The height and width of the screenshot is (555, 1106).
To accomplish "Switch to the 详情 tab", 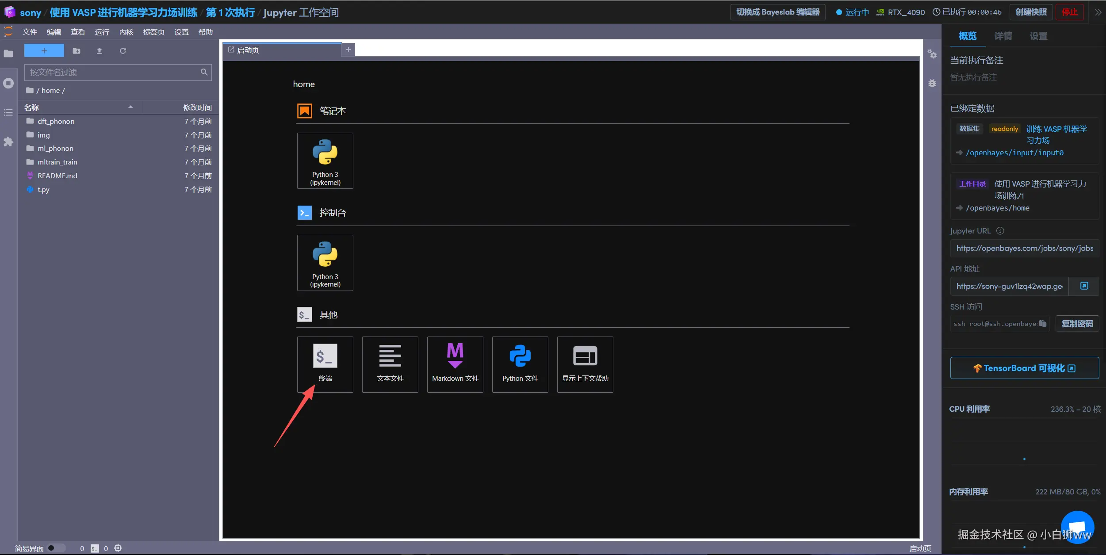I will 1003,36.
